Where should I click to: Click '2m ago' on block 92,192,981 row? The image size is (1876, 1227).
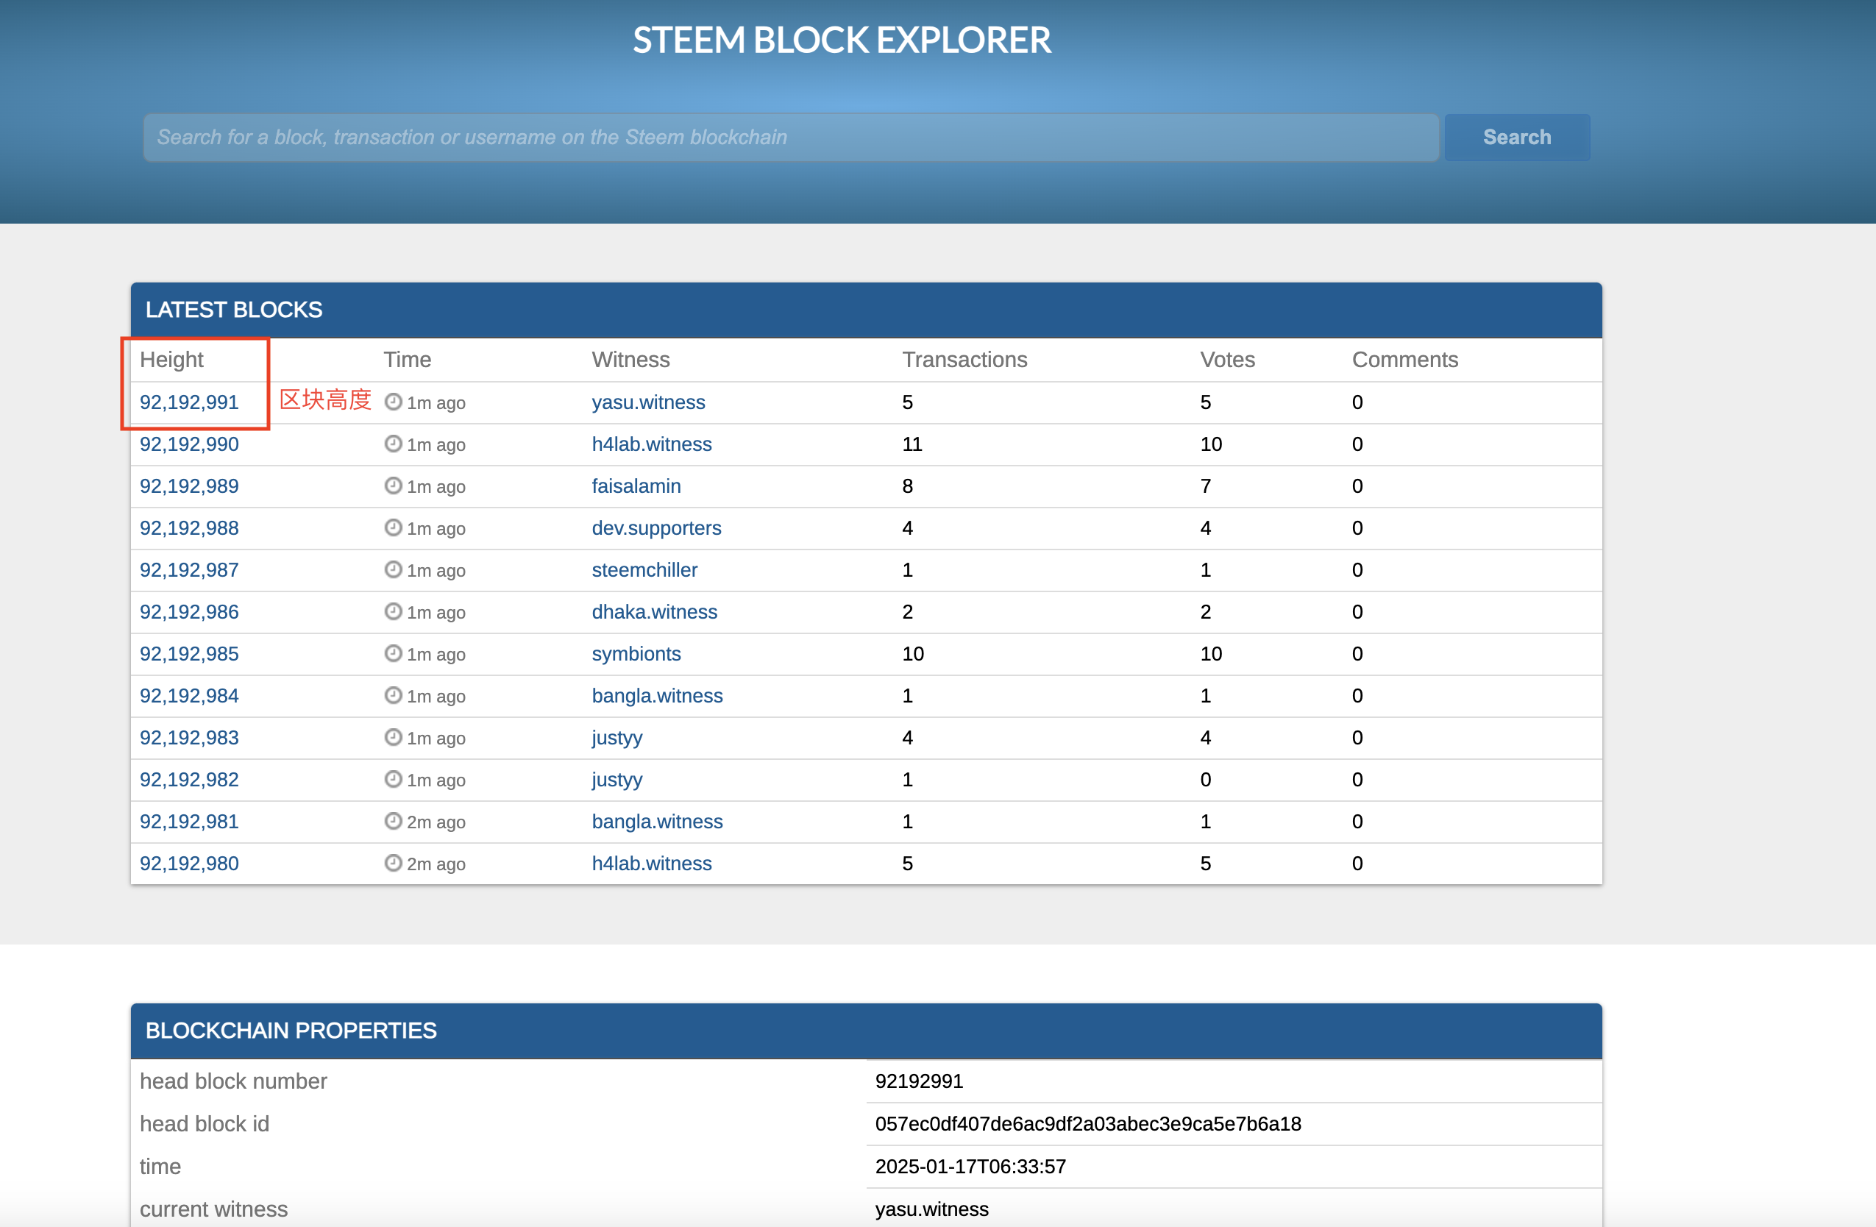(436, 821)
